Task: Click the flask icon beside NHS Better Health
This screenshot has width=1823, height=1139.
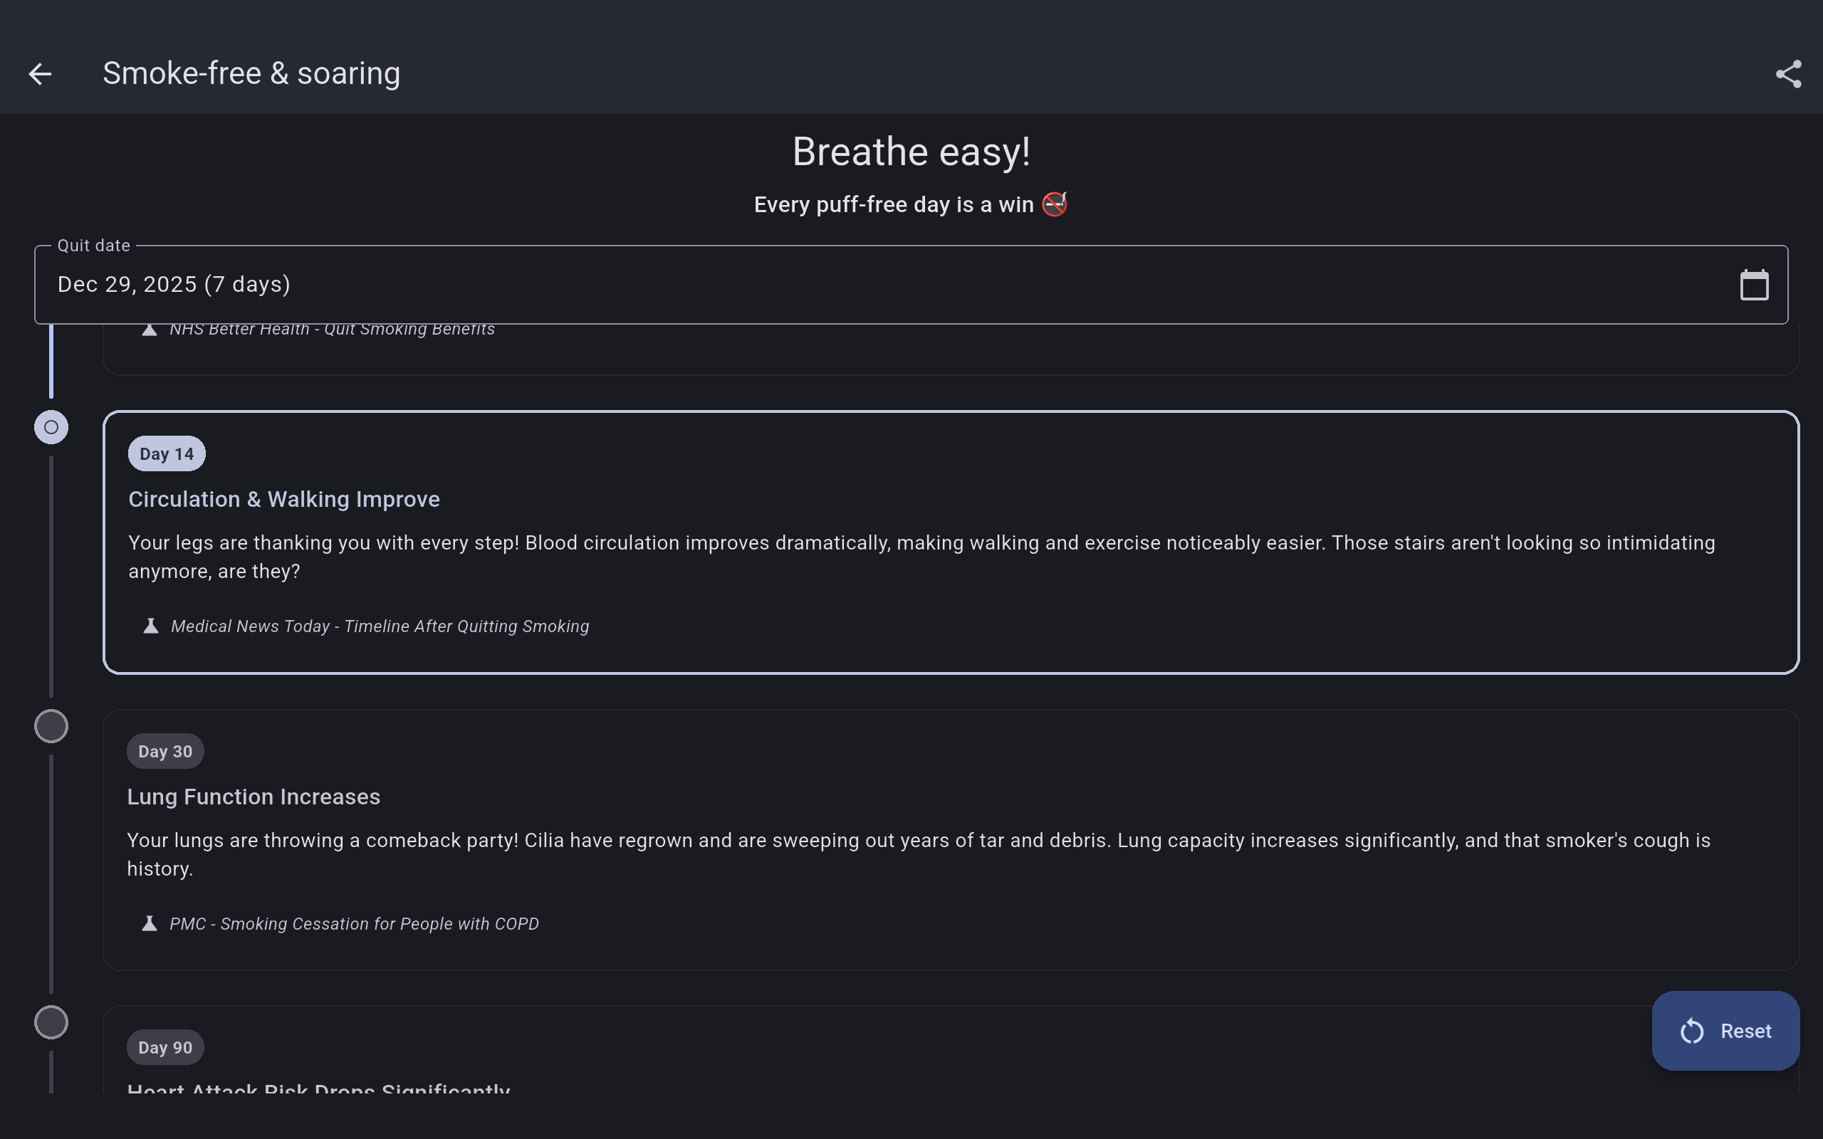Action: pyautogui.click(x=149, y=330)
